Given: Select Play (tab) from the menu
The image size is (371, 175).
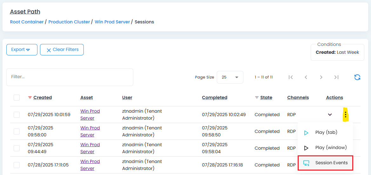Looking at the screenshot, I should (x=325, y=133).
